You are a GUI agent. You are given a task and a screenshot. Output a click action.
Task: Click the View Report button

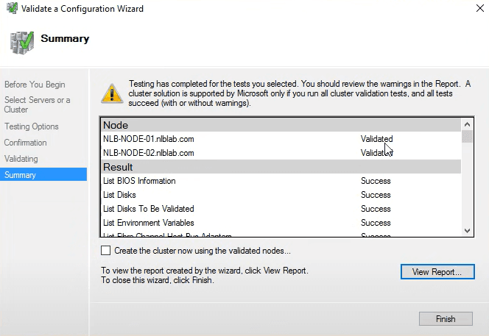tap(437, 272)
